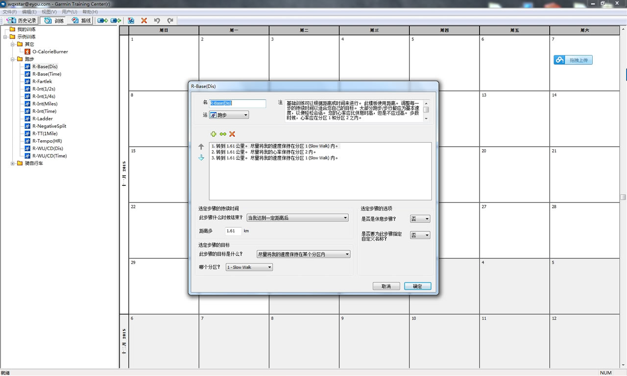Click the notes text area

coord(353,111)
